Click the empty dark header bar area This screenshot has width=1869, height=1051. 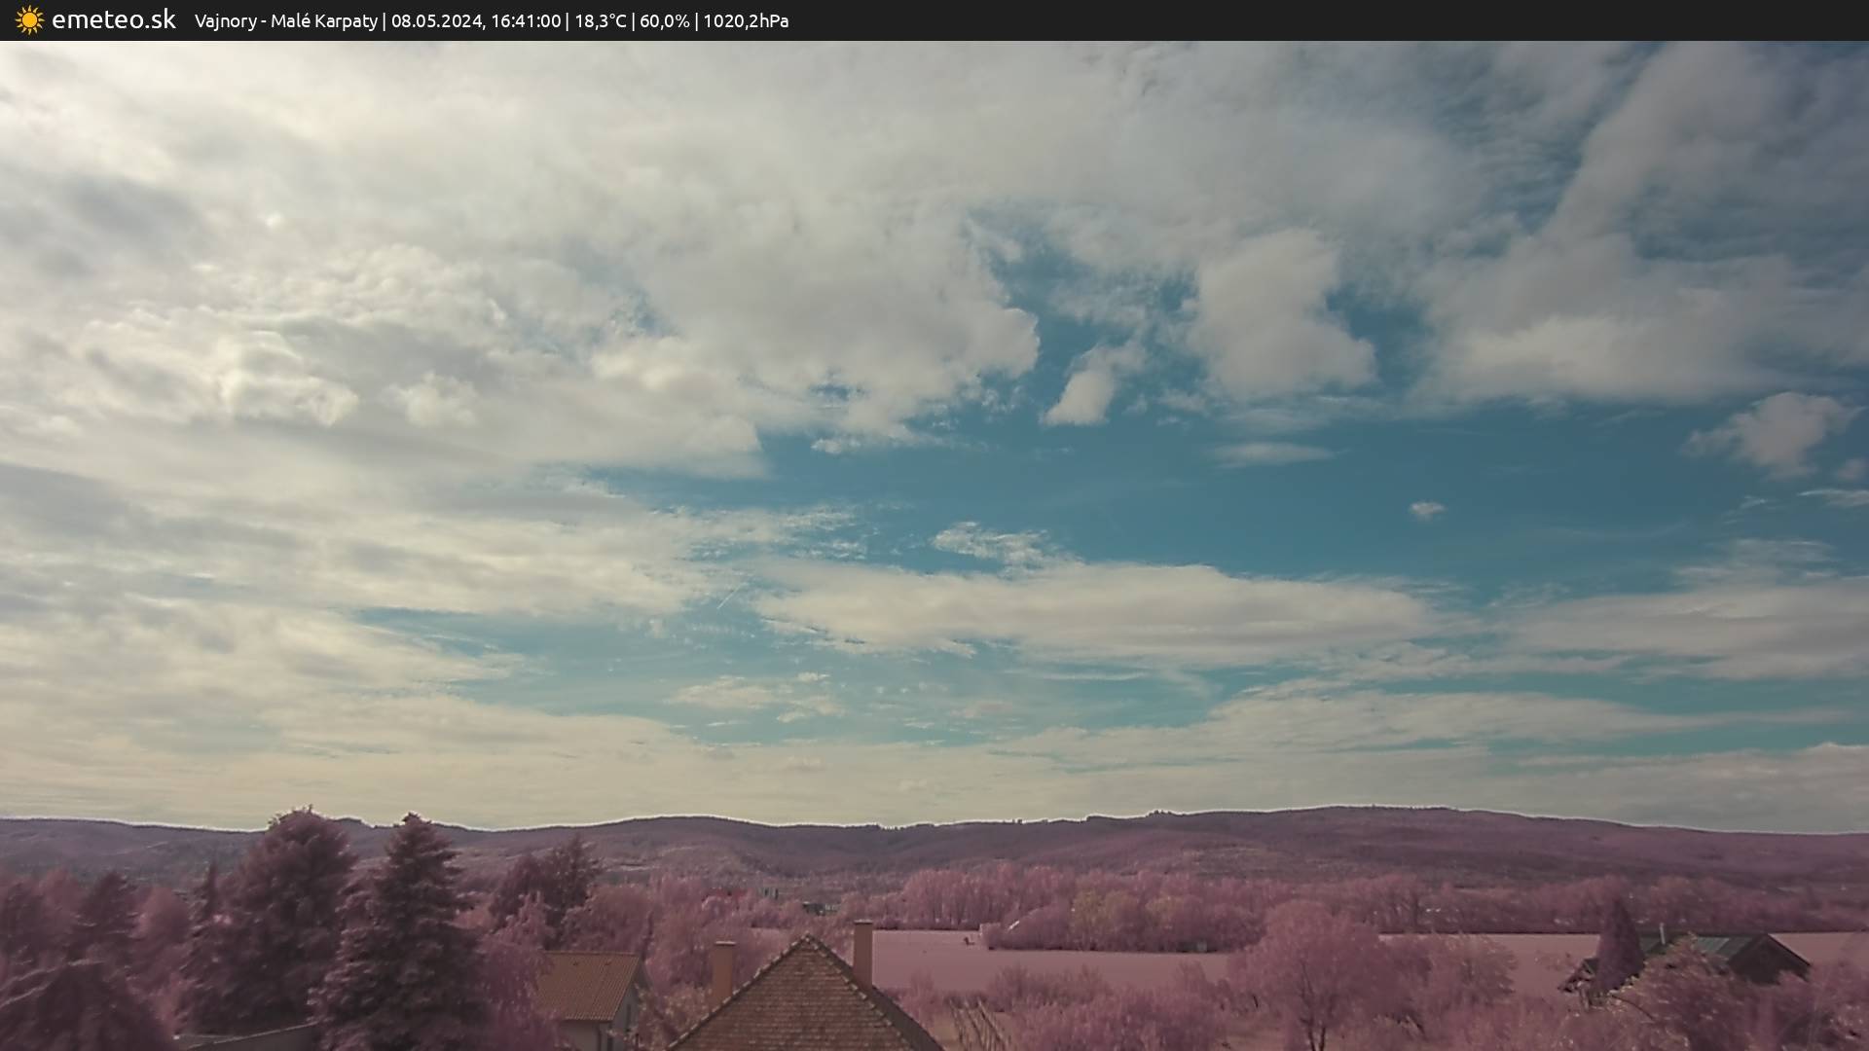point(1363,20)
